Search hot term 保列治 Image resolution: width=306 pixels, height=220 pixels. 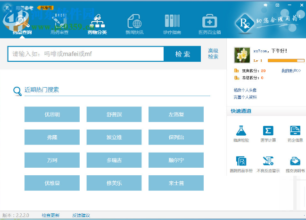click(176, 137)
